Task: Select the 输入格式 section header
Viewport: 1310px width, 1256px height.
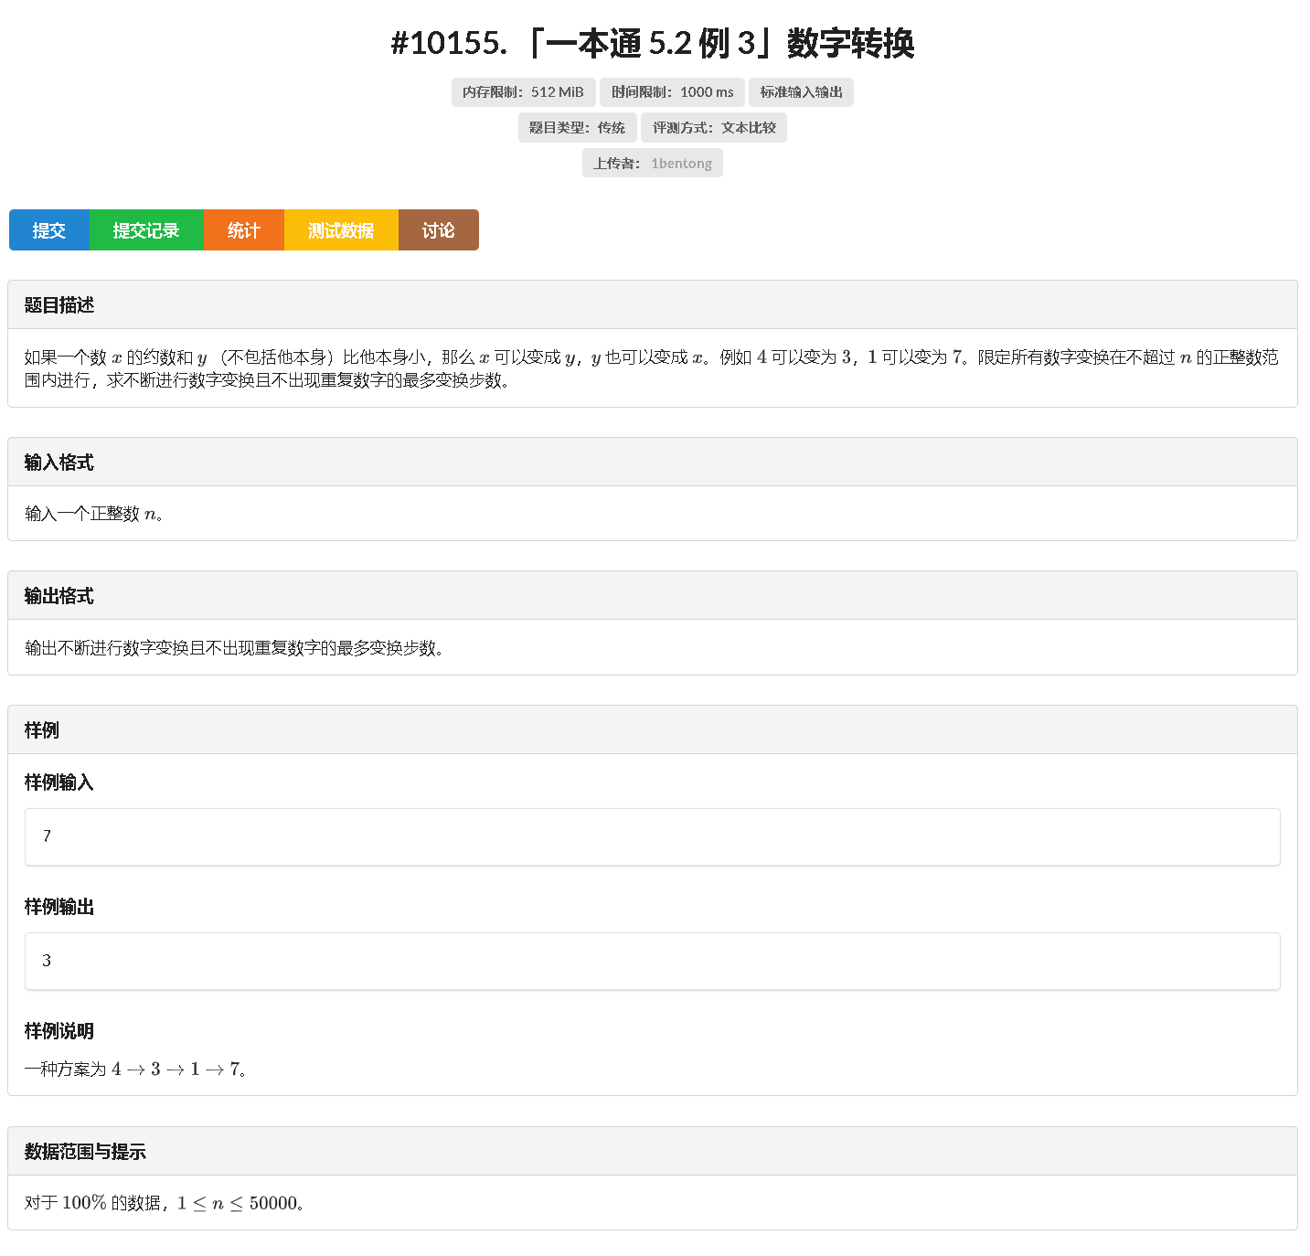Action: tap(58, 463)
